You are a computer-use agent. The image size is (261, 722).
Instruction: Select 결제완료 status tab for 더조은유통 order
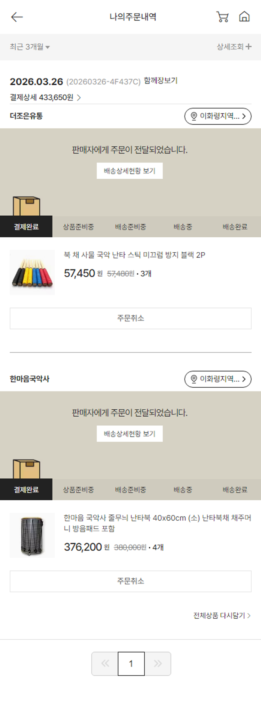click(26, 226)
